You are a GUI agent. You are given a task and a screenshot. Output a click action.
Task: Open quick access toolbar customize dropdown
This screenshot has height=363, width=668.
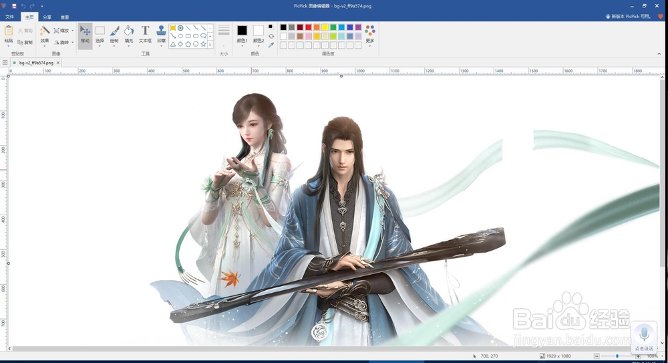[x=41, y=6]
